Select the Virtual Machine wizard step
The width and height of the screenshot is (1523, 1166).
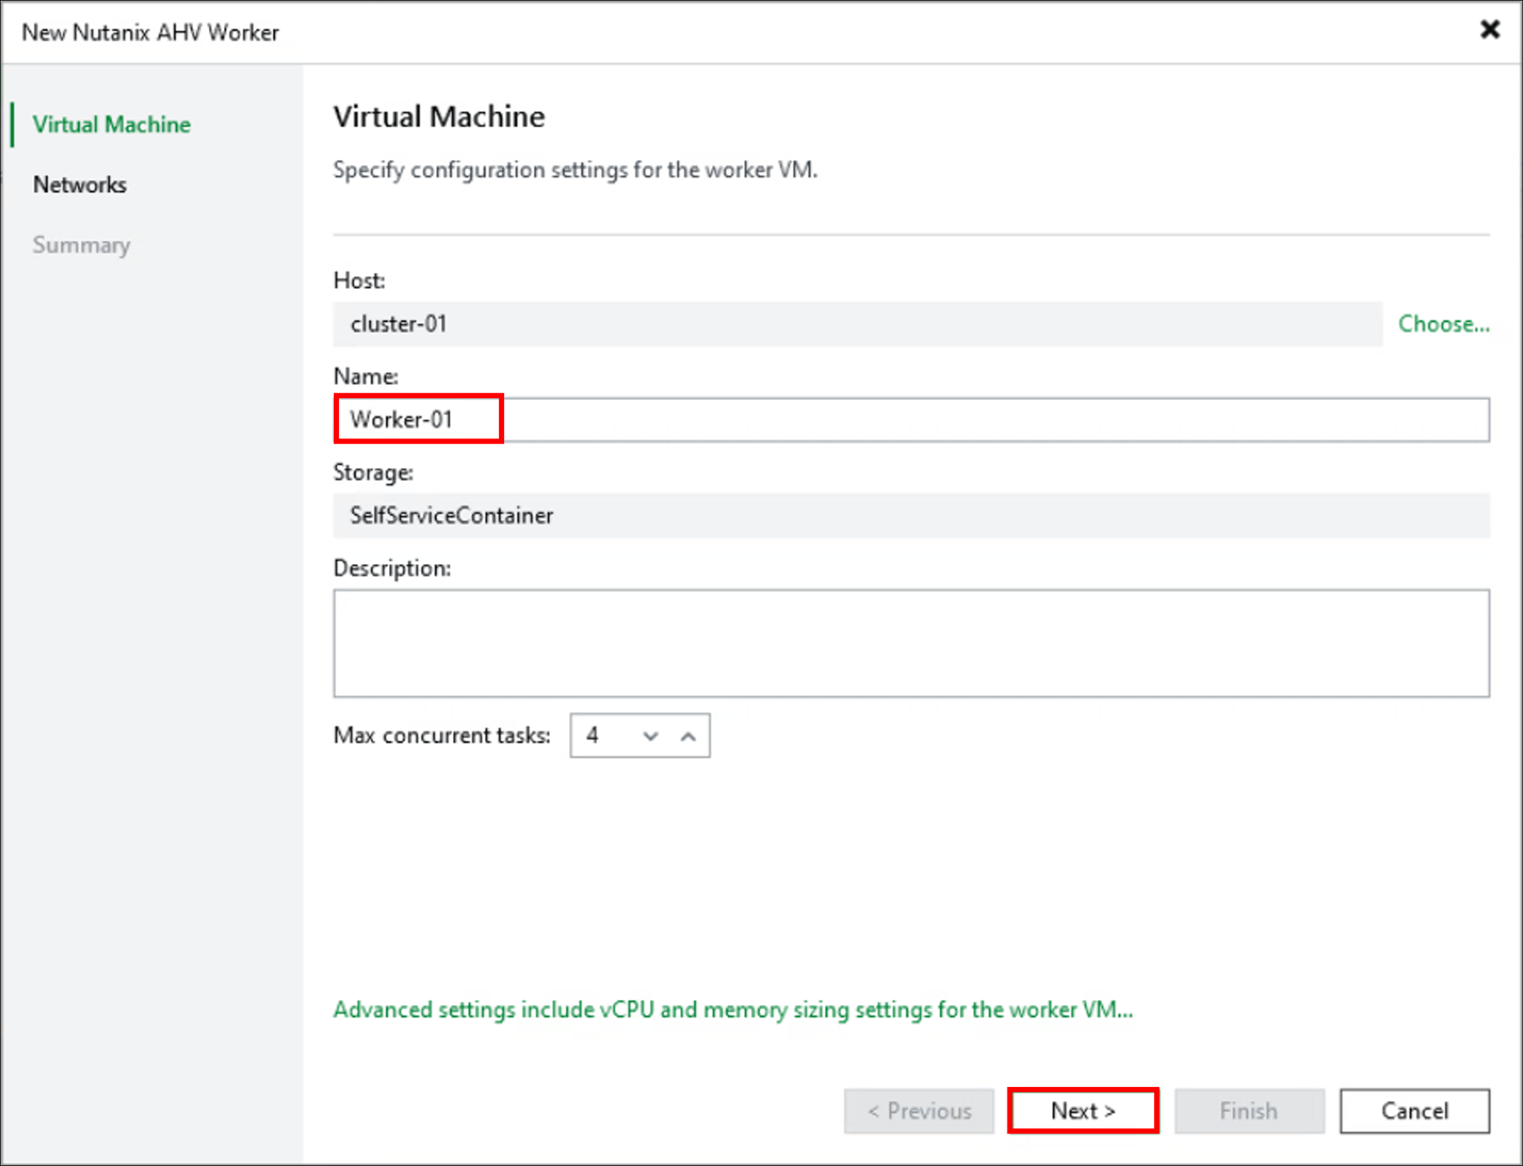point(112,124)
